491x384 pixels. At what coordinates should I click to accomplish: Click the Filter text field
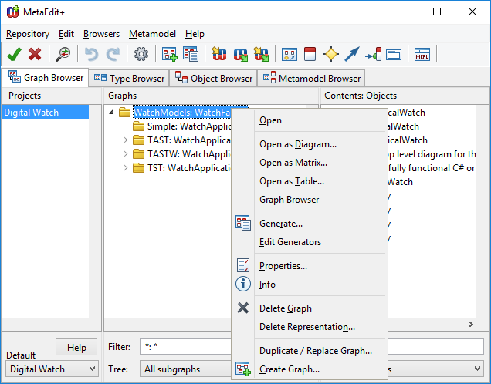tap(185, 348)
